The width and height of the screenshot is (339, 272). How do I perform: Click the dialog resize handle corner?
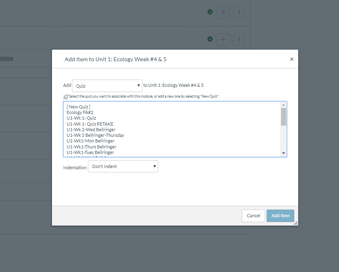(x=295, y=223)
